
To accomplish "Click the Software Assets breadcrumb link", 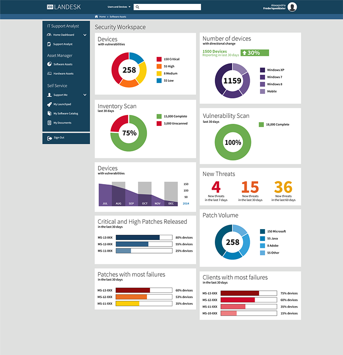I will tap(118, 17).
